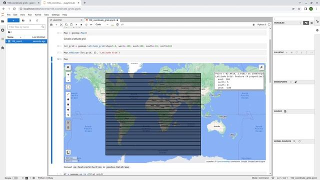Toggle fullscreen view of the map

68,87
